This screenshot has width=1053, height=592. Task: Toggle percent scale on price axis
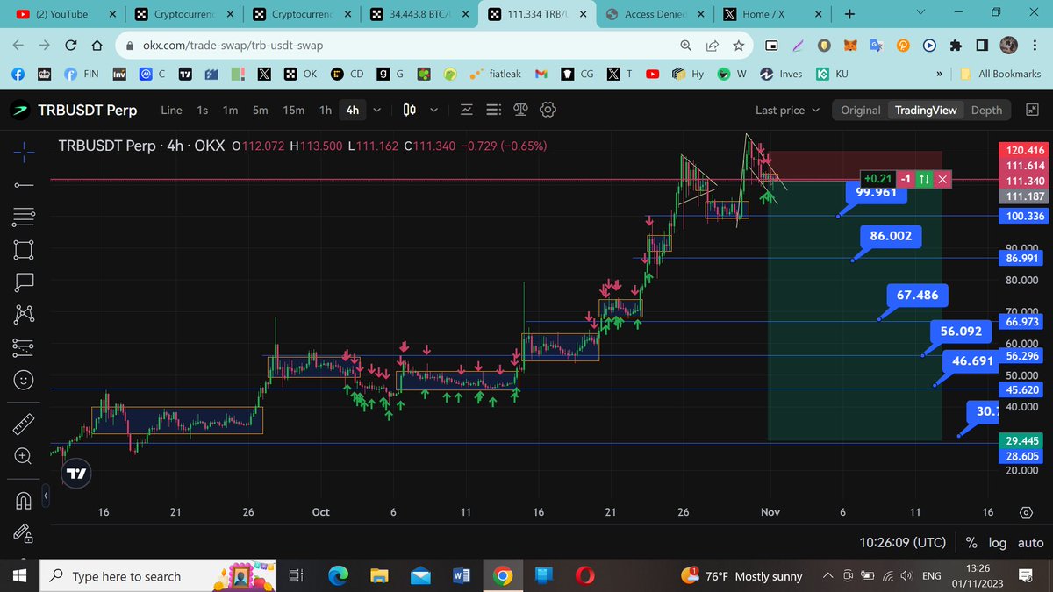coord(971,543)
